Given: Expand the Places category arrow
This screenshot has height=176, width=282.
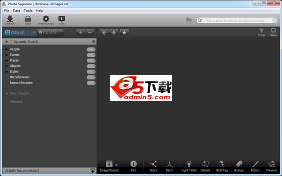Looking at the screenshot, I should [x=7, y=60].
